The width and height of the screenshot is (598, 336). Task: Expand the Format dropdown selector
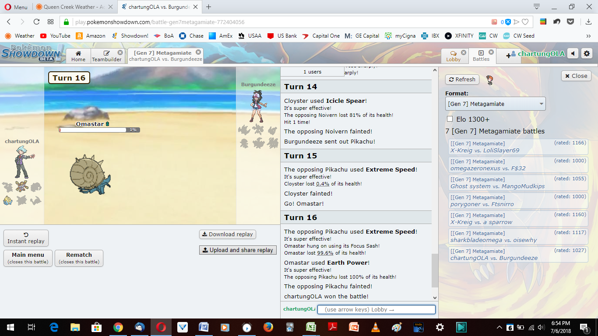pos(495,104)
